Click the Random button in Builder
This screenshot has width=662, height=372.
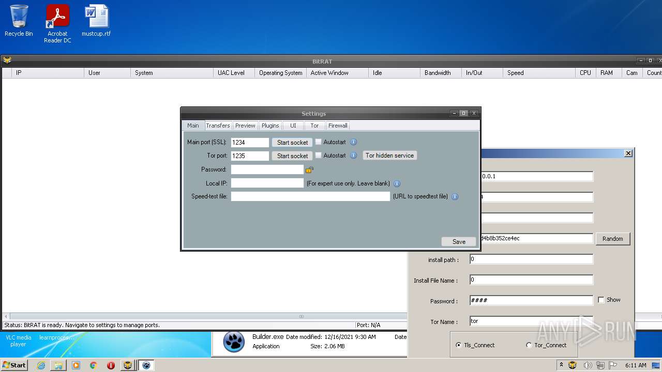613,239
